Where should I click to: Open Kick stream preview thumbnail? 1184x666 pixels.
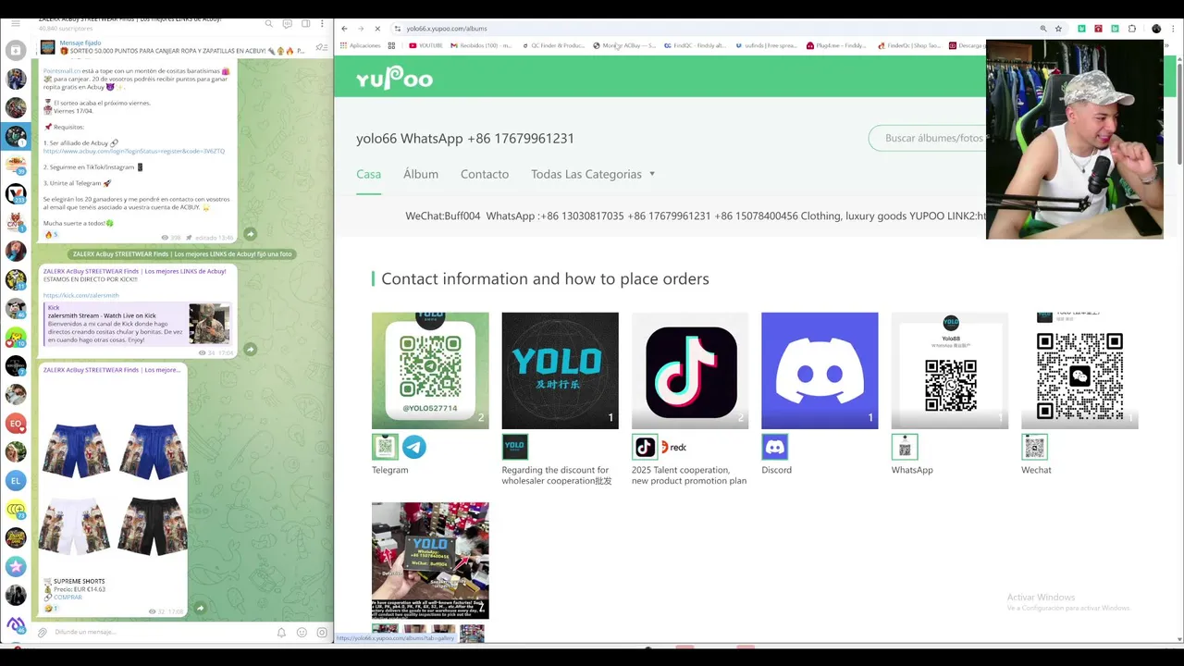coord(209,324)
